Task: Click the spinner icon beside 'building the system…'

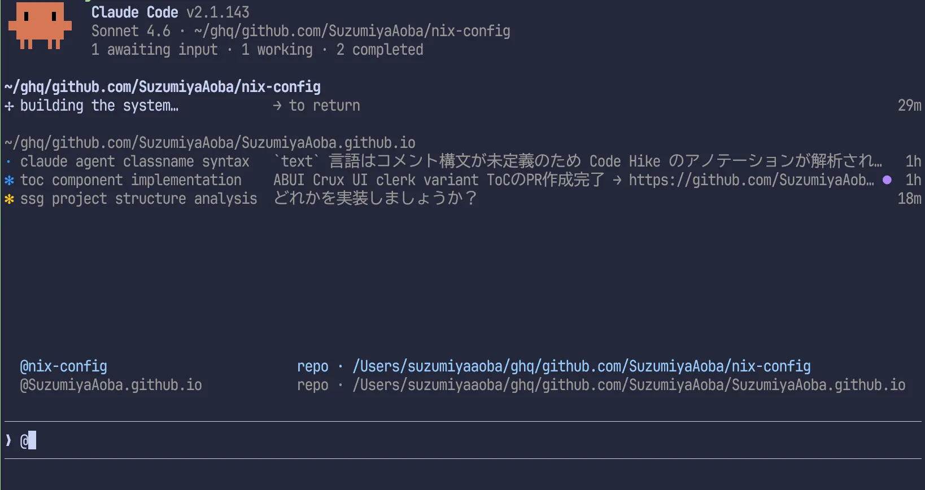Action: click(x=9, y=106)
